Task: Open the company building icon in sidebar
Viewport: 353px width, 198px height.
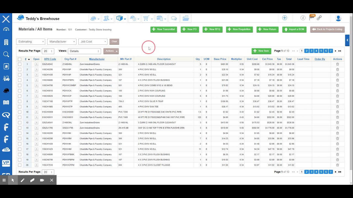Action: 6,42
